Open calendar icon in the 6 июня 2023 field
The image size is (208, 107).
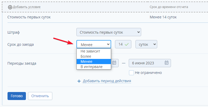tap(167, 63)
